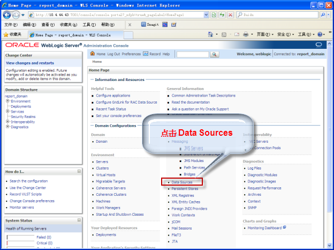Image resolution: width=334 pixels, height=250 pixels.
Task: Click the console Home house icon
Action: pos(93,53)
